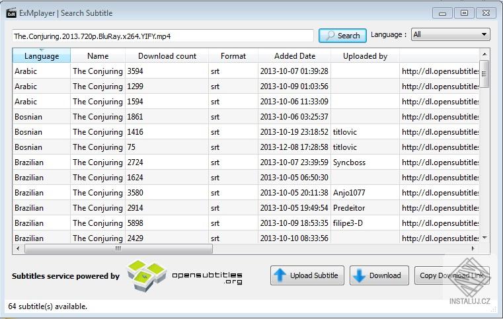Select the Arabic row with 3594 downloads
503x319 pixels.
tap(246, 71)
